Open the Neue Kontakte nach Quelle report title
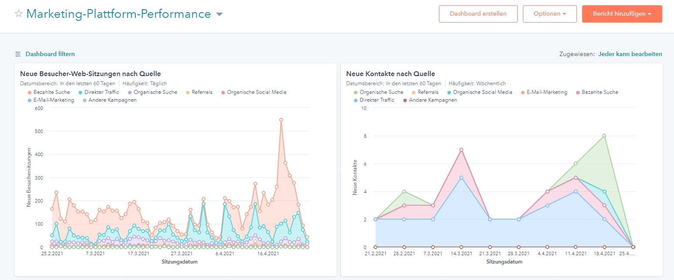Viewport: 674px width, 280px height. [x=391, y=74]
